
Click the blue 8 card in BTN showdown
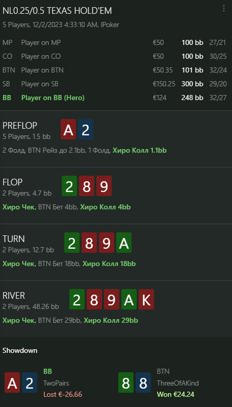pyautogui.click(x=143, y=382)
